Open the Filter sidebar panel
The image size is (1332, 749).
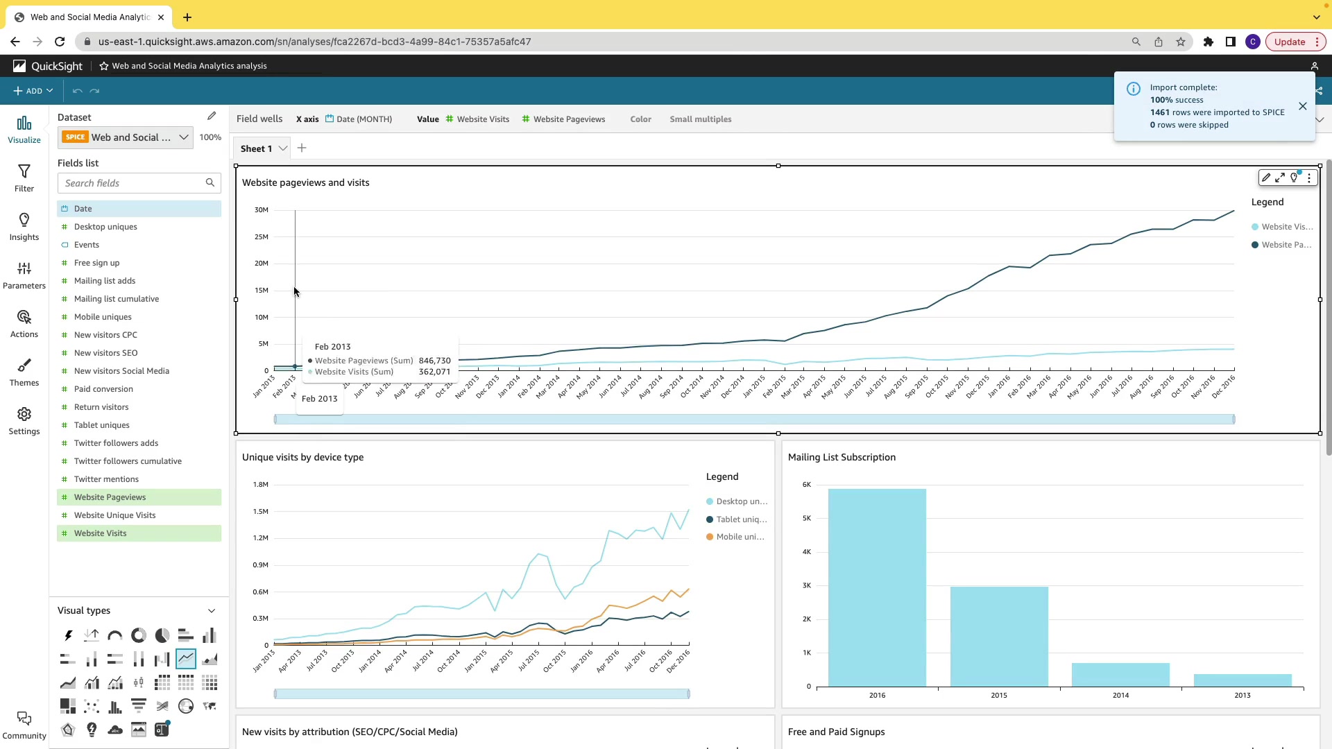pos(24,178)
